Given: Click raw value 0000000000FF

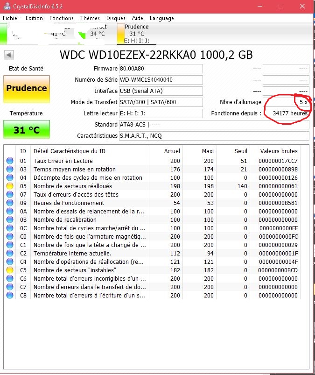Looking at the screenshot, I should click(279, 228).
